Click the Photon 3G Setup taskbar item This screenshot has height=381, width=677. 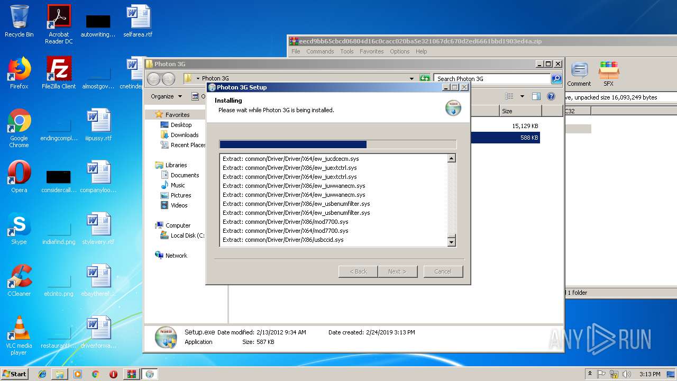(x=150, y=374)
